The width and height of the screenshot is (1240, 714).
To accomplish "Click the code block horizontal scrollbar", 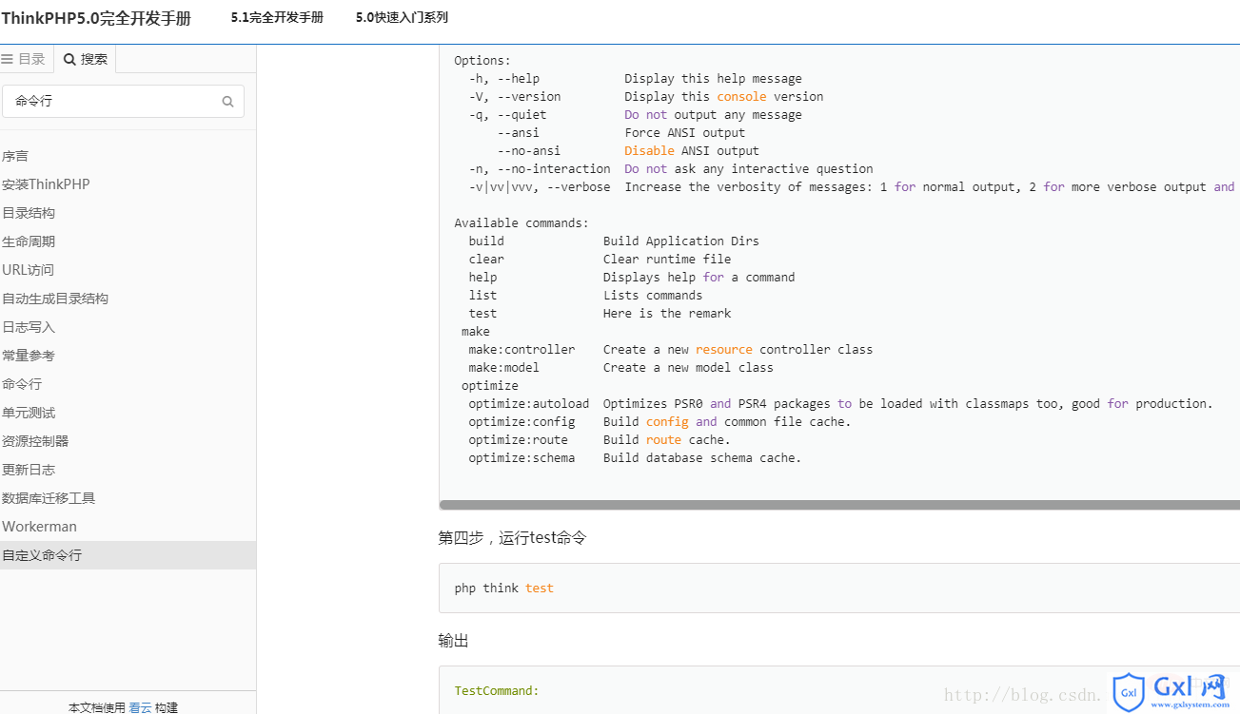I will pyautogui.click(x=839, y=505).
